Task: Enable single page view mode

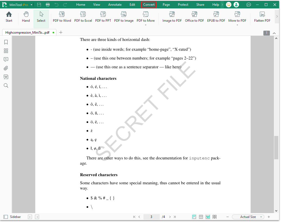Action: click(x=194, y=217)
